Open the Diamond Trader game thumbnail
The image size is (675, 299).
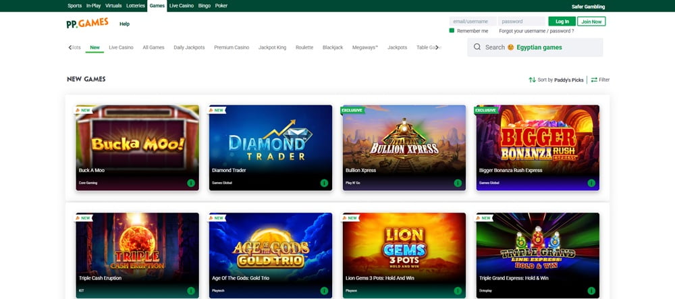pos(271,148)
